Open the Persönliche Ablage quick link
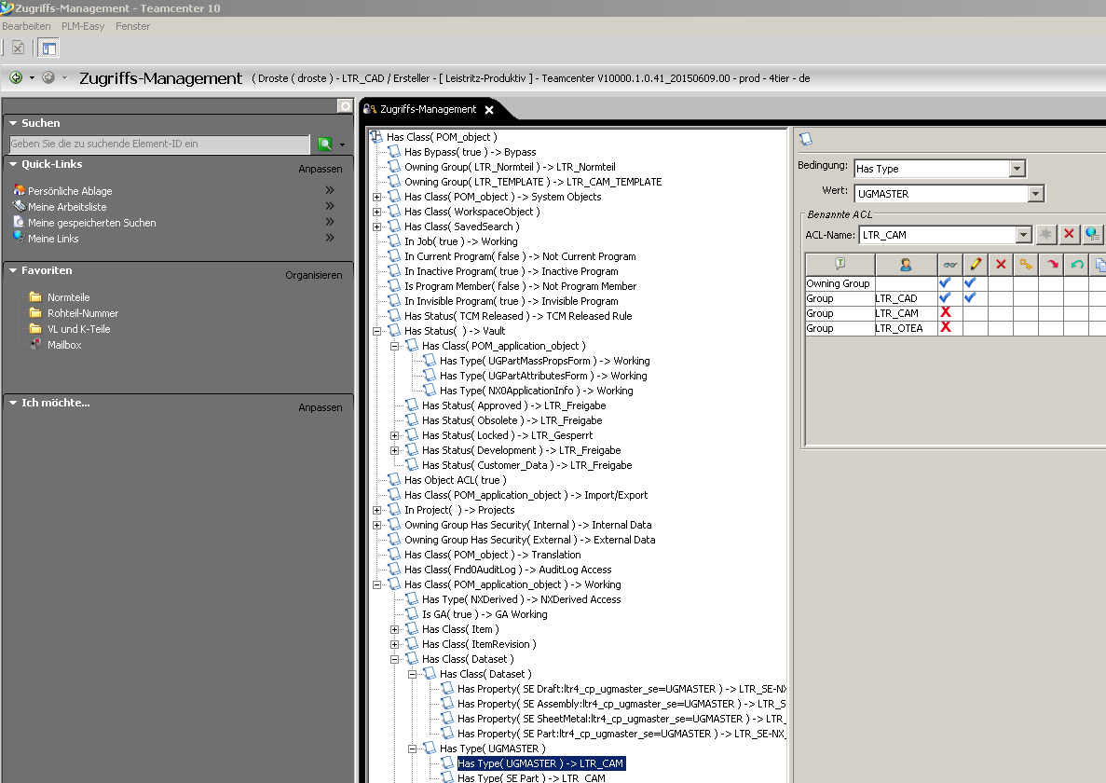The width and height of the screenshot is (1106, 783). click(70, 190)
